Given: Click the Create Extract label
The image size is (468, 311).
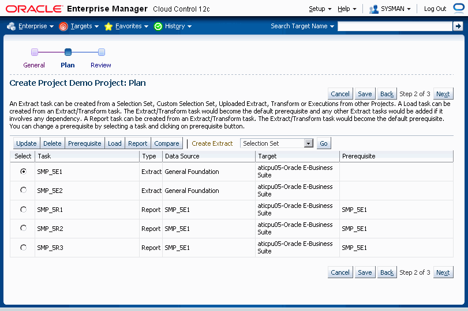Looking at the screenshot, I should click(212, 143).
